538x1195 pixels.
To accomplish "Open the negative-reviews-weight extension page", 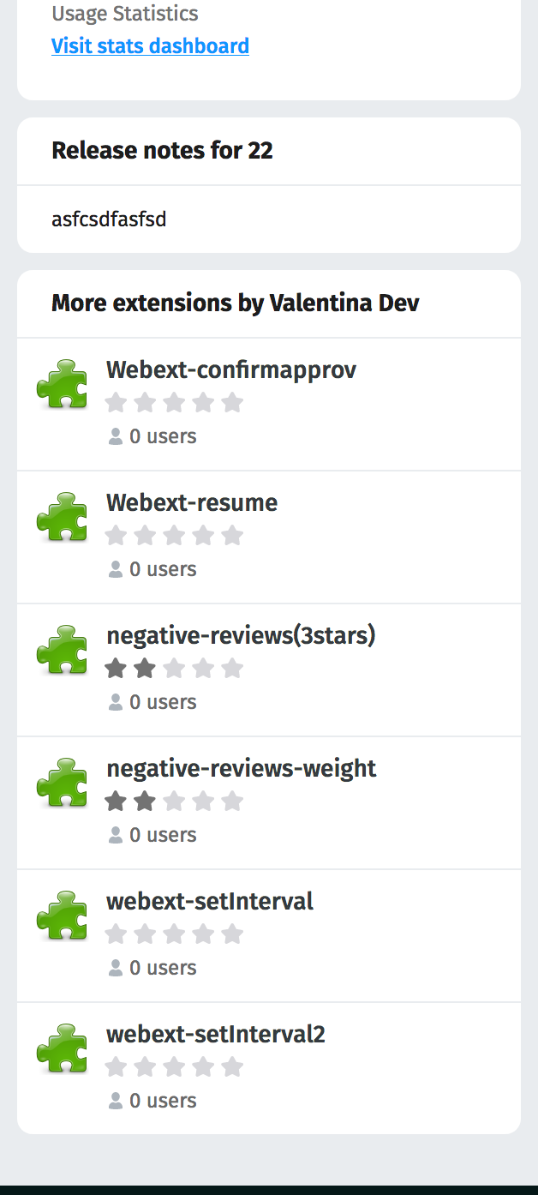I will (x=242, y=769).
